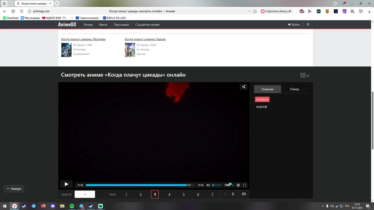Viewport: 374px width, 210px height.
Task: Toggle the eye watched-marker icon
Action: pos(244,194)
